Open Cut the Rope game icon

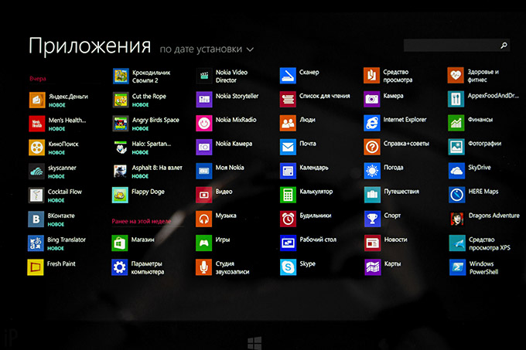[x=121, y=100]
